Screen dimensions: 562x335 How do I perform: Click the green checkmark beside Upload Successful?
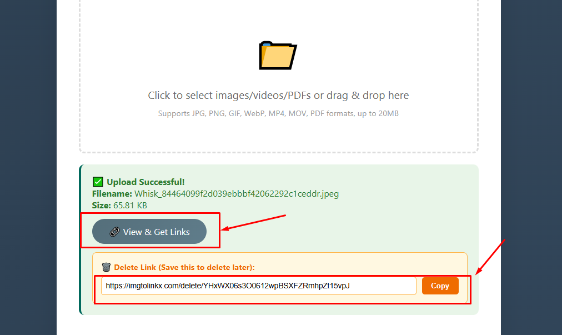pyautogui.click(x=98, y=182)
